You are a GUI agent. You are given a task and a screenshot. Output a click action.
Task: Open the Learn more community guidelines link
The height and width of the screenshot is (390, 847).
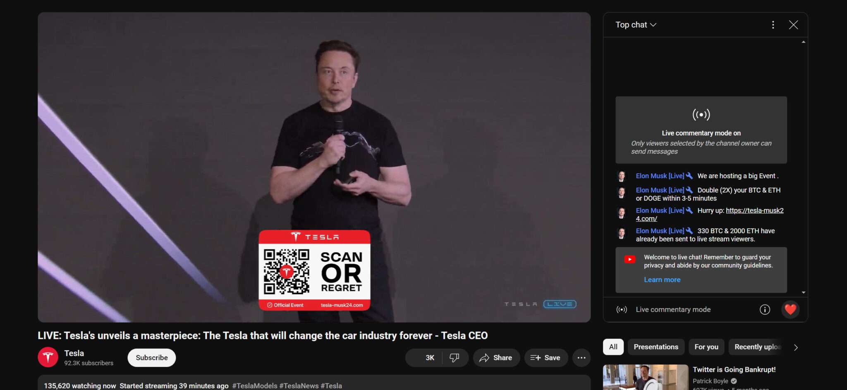pos(662,279)
